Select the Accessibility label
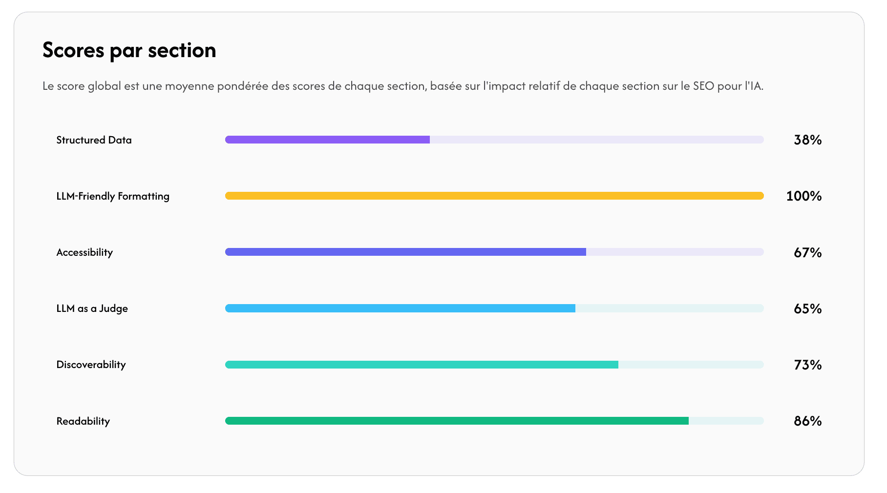This screenshot has height=493, width=887. (84, 252)
